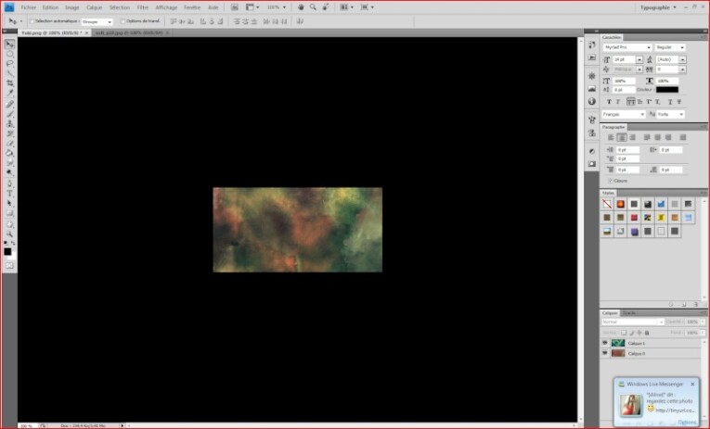Select the Calque 1 layer thumbnail
Screen dimensions: 710x429
(617, 343)
